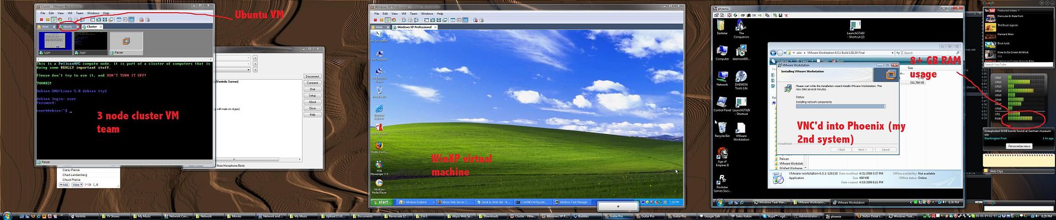1056x220 pixels.
Task: Open Washington Post link in news gadget
Action: coord(996,138)
